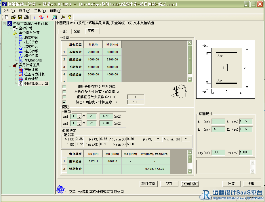This screenshot has height=202, width=265.
Task: Collapse the 单个墩台计算 tree node
Action: 10,33
